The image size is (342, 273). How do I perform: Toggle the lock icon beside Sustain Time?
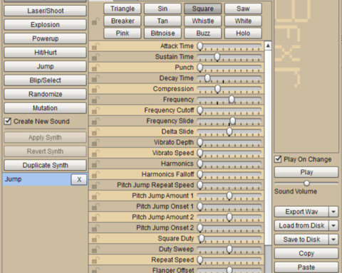pyautogui.click(x=95, y=57)
